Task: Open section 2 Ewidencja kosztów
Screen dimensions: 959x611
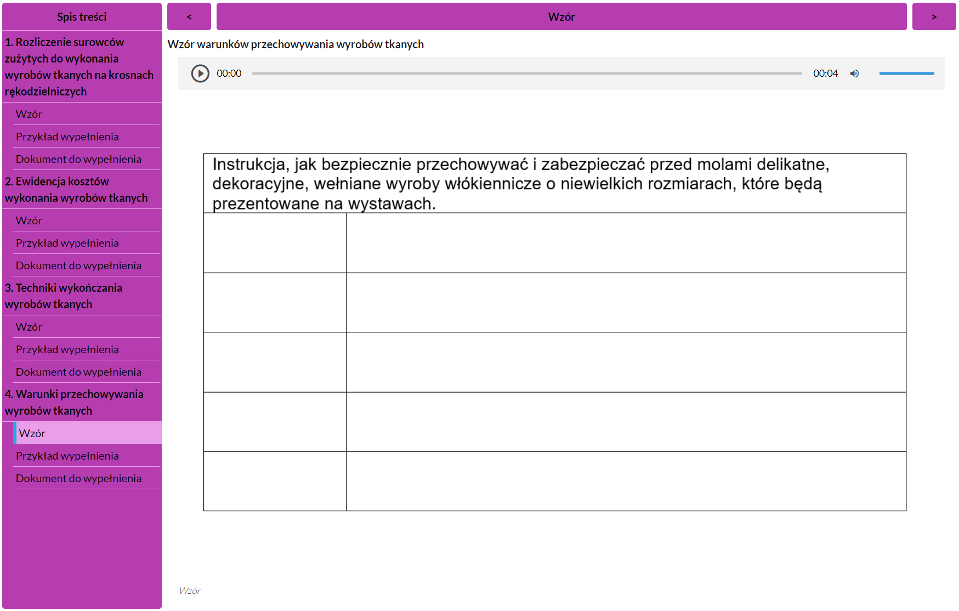Action: click(x=76, y=189)
